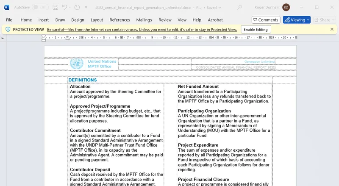Switch to the Insert tab
Screen dimensions: 339x186
coord(44,20)
